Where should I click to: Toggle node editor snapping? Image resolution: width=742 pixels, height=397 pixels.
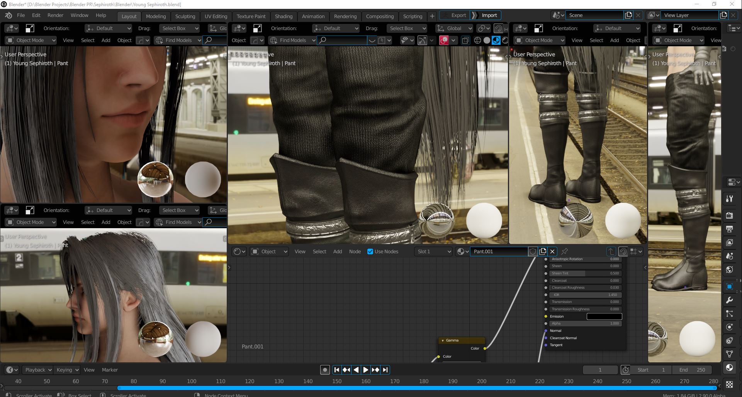point(623,251)
